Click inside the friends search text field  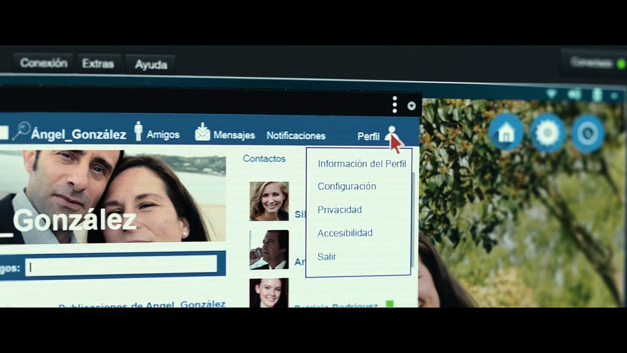[x=121, y=266]
